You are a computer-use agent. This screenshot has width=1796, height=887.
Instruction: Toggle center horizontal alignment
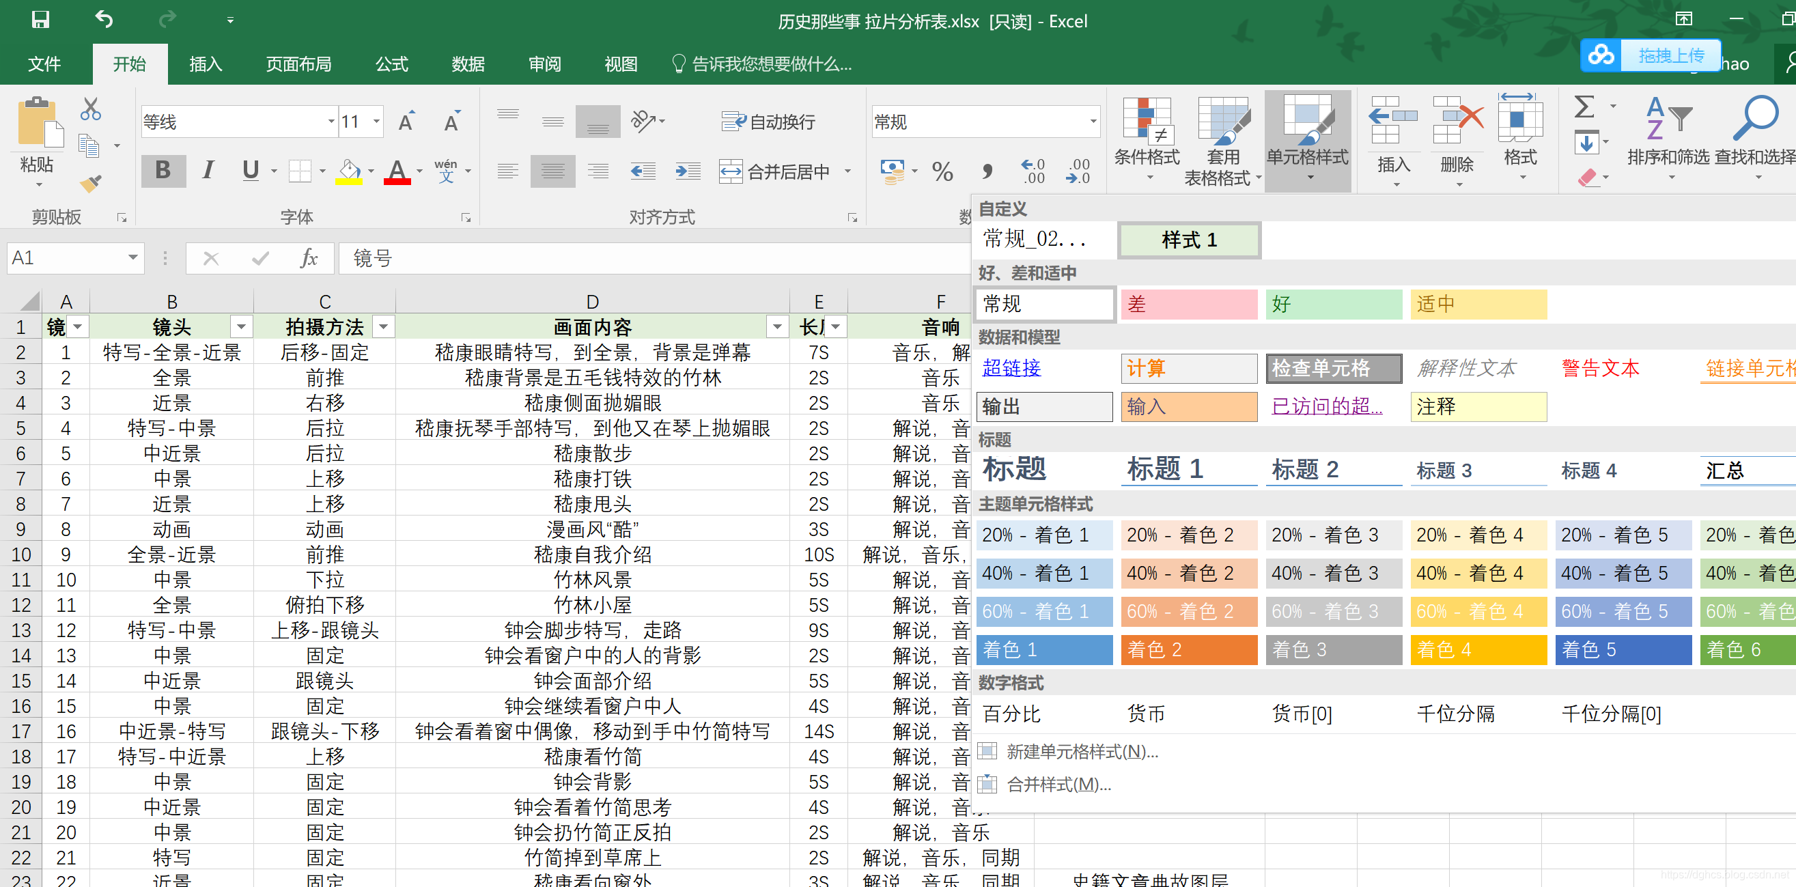pyautogui.click(x=553, y=171)
